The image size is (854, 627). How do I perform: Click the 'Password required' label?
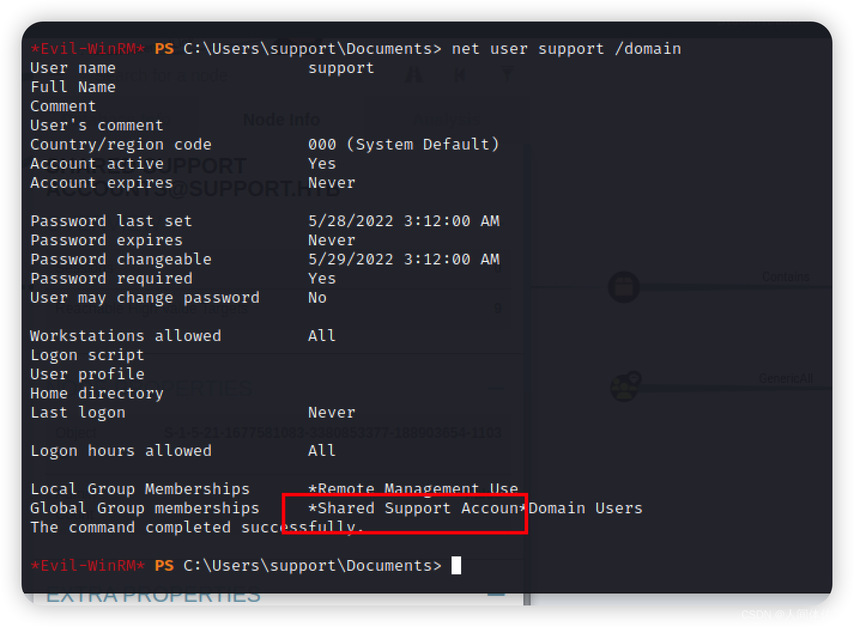(111, 278)
